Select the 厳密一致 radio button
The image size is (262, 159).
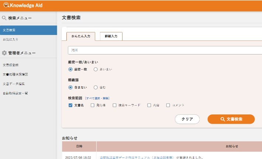click(70, 69)
